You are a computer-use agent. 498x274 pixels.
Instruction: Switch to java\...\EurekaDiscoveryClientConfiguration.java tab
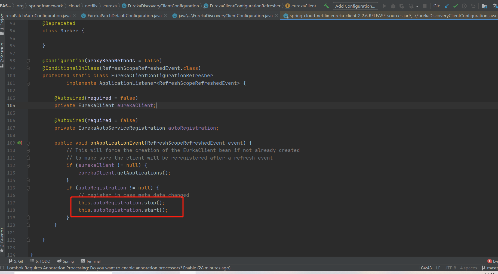pyautogui.click(x=223, y=16)
